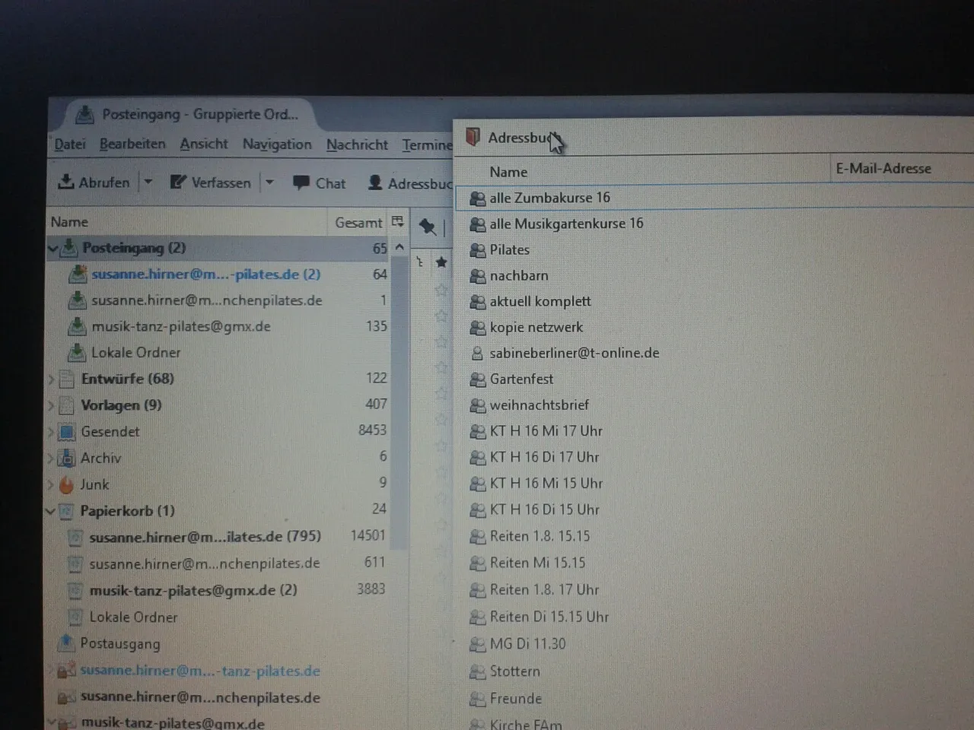Select list Reiten Mi 15.15

pos(537,563)
